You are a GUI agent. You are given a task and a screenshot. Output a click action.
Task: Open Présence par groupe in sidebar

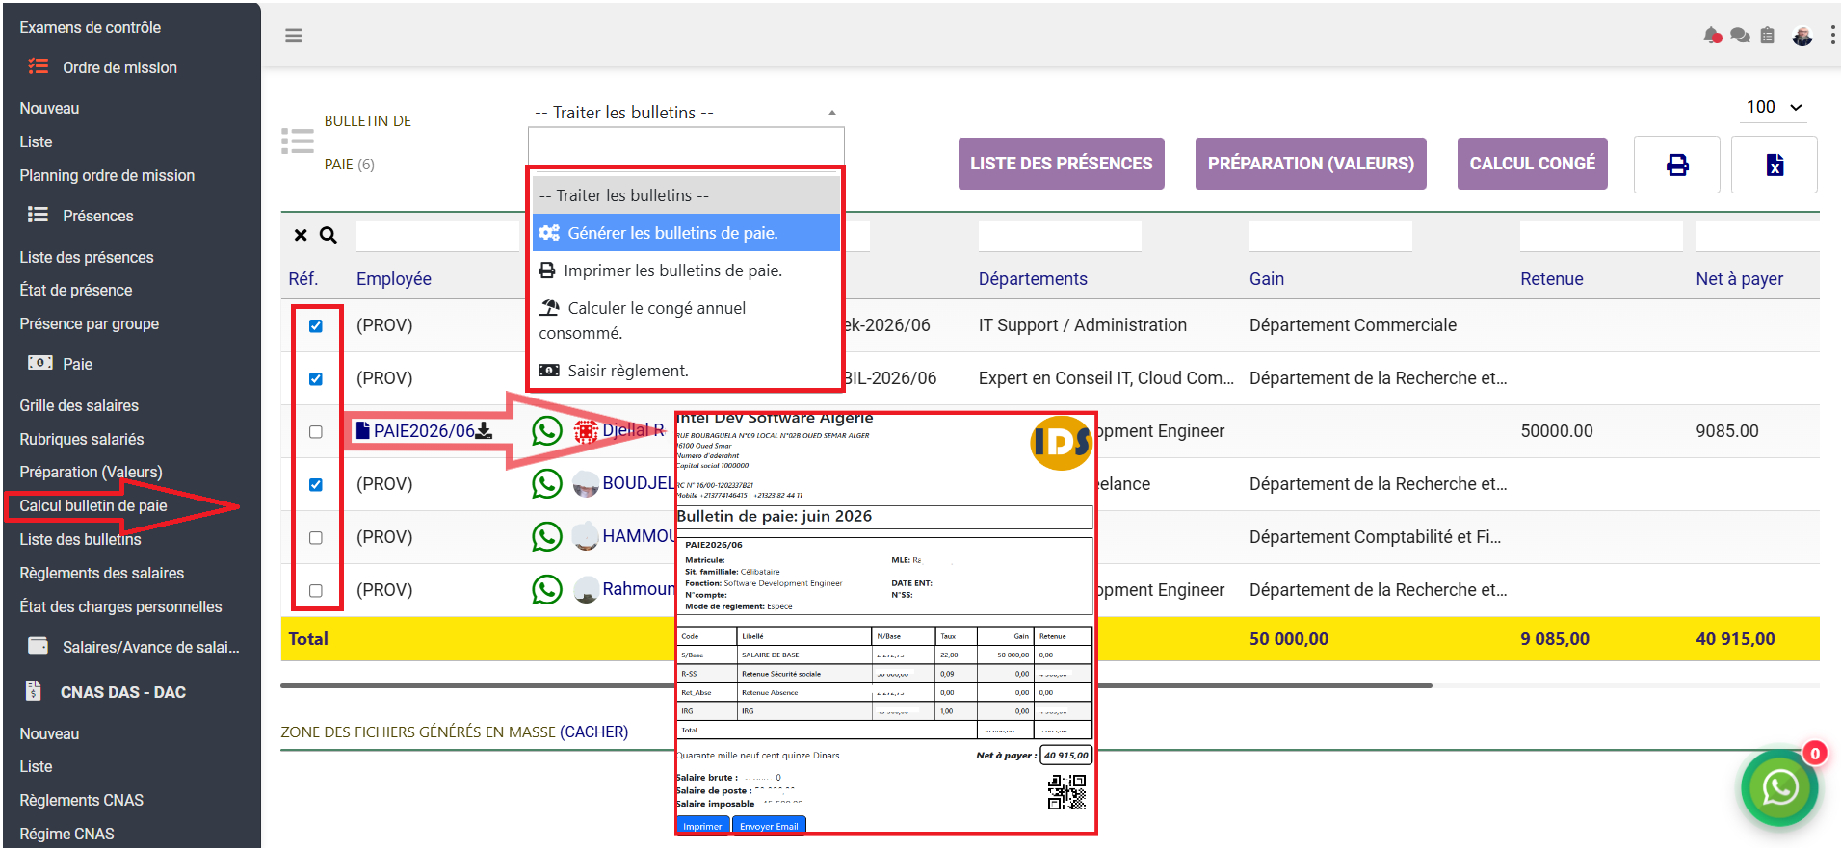pyautogui.click(x=90, y=323)
